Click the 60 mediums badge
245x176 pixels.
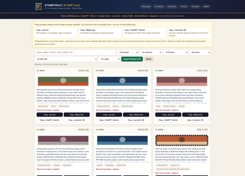pyautogui.click(x=159, y=7)
